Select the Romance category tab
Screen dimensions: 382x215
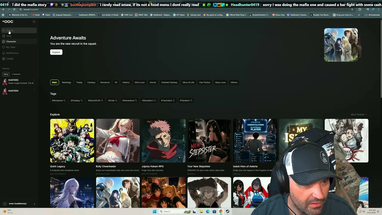105,82
